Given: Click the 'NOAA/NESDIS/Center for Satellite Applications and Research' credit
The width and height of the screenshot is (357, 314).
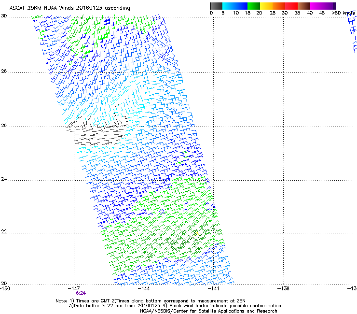Looking at the screenshot, I should [208, 311].
